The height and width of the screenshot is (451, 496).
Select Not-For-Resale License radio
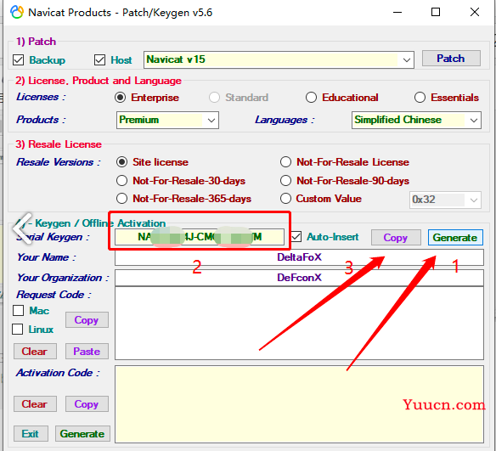pos(285,162)
